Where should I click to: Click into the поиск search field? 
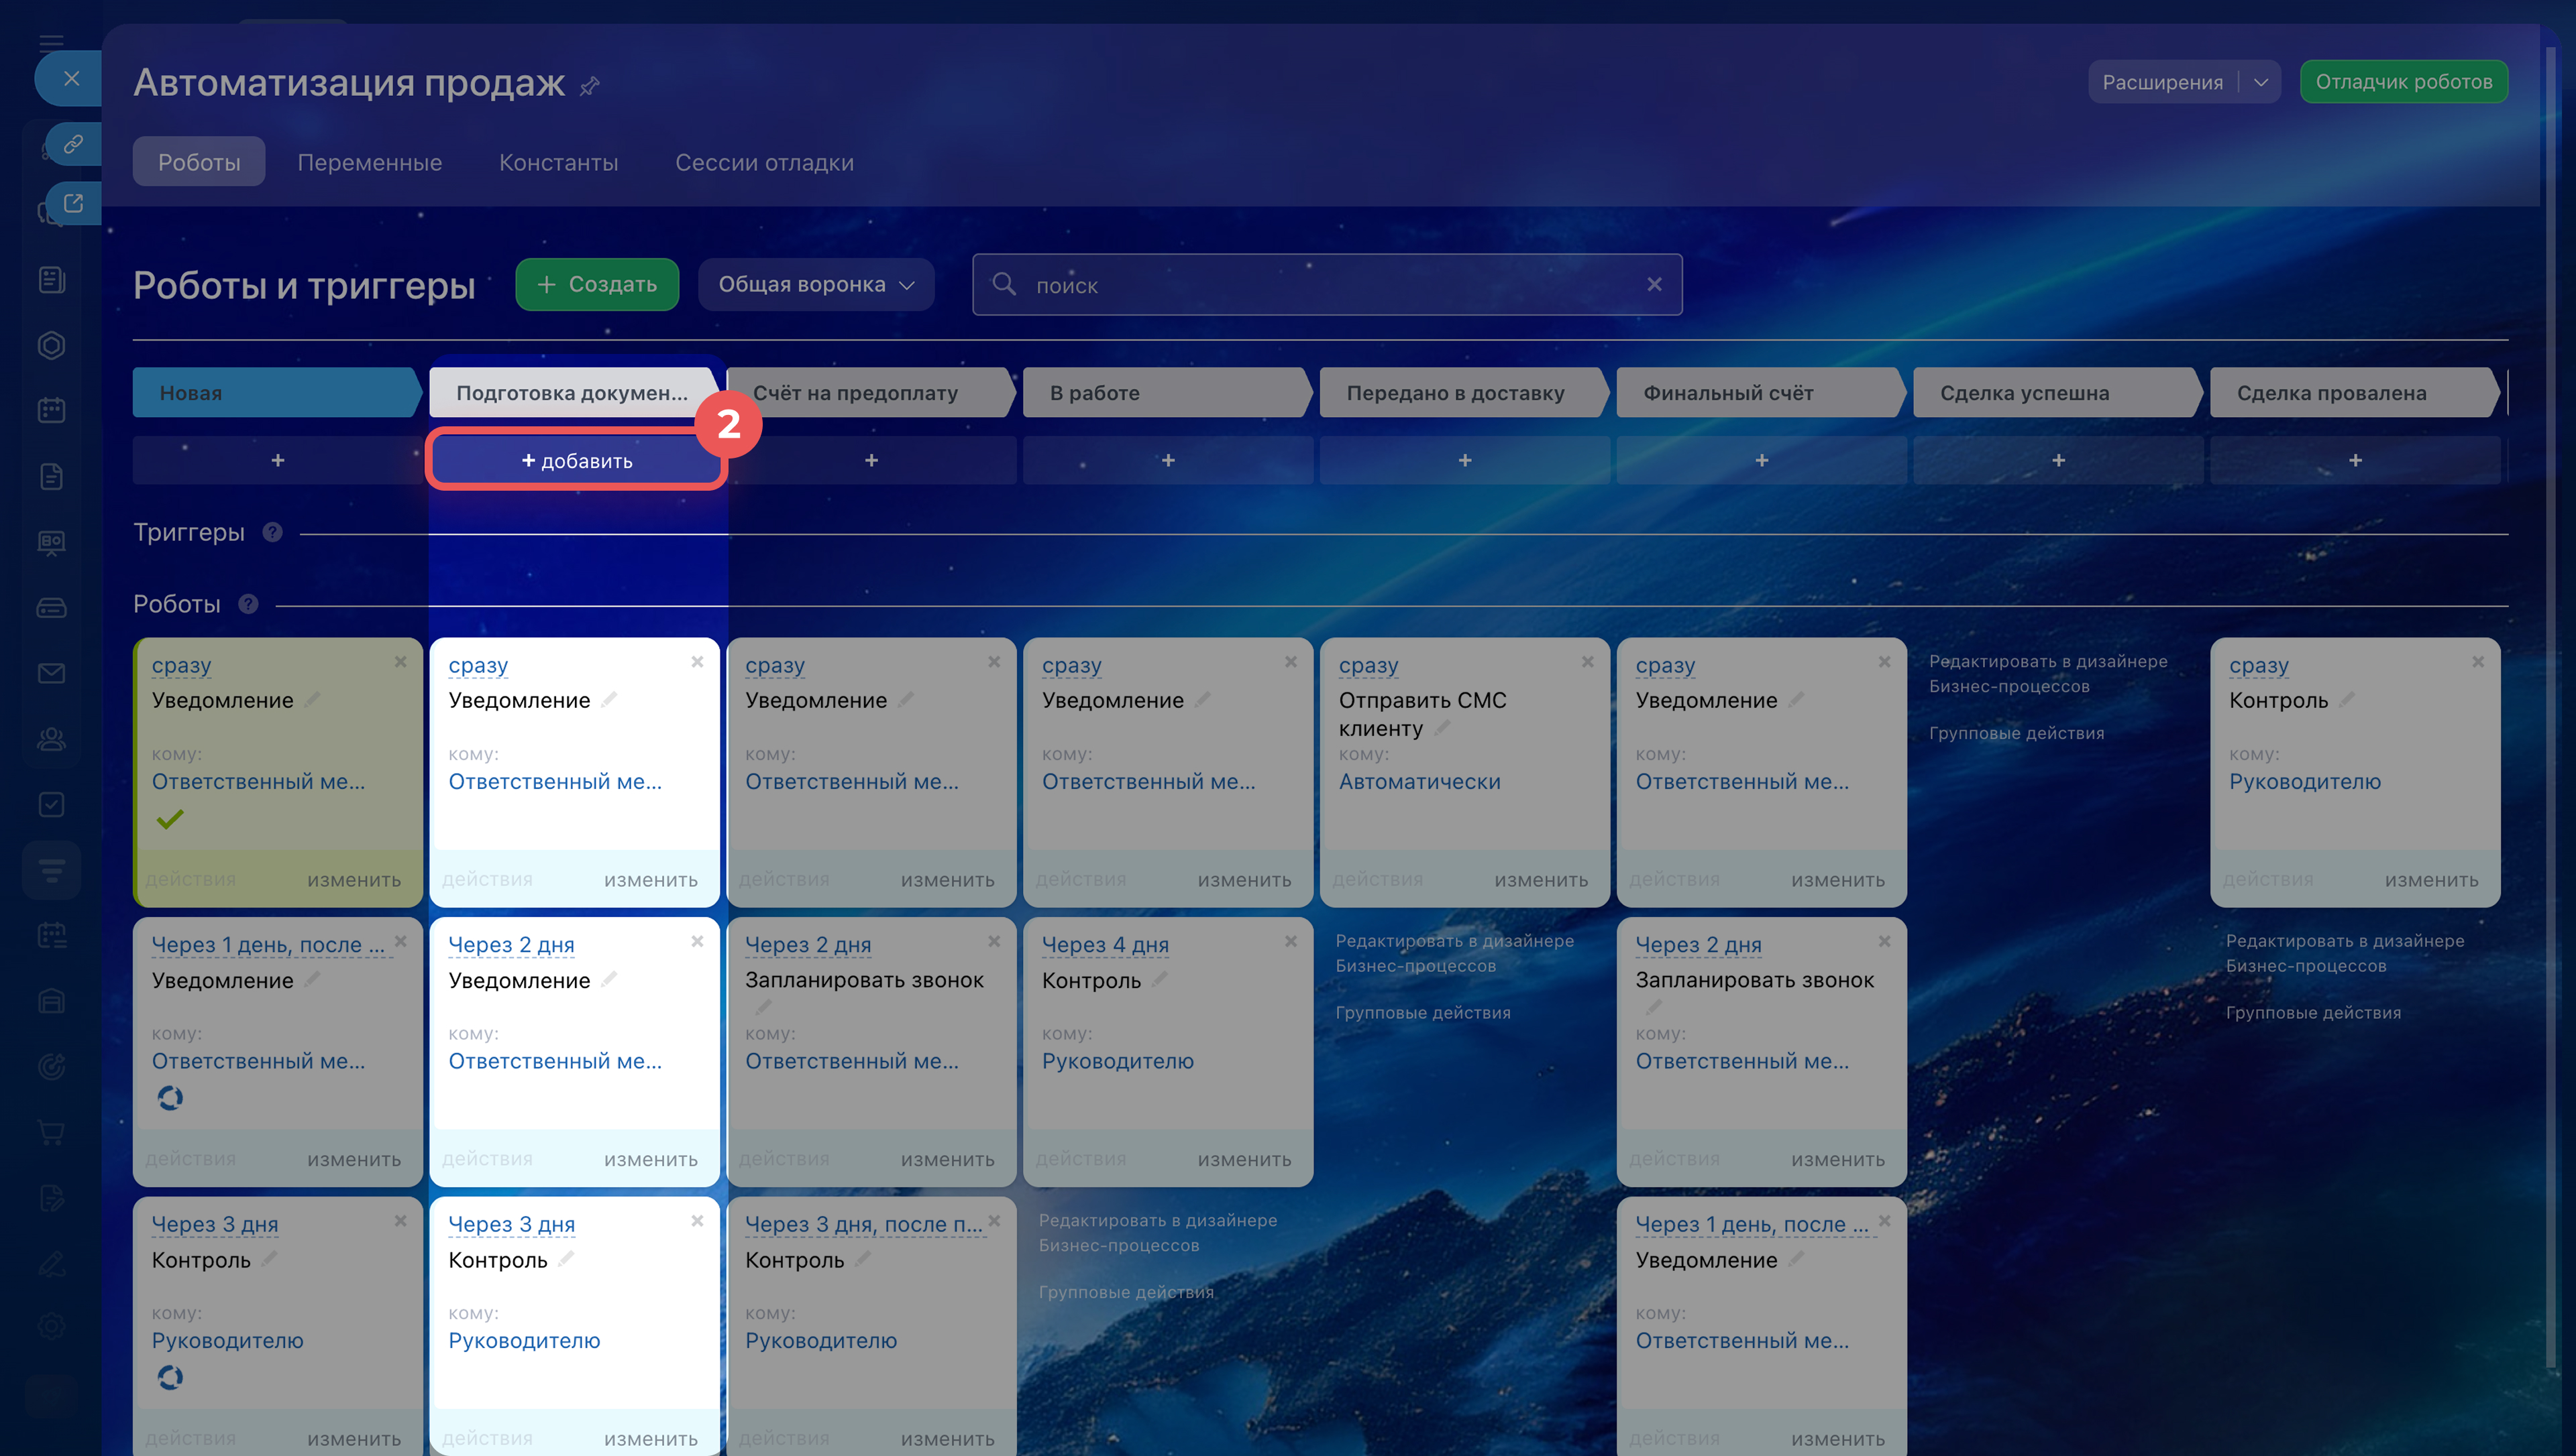point(1320,285)
